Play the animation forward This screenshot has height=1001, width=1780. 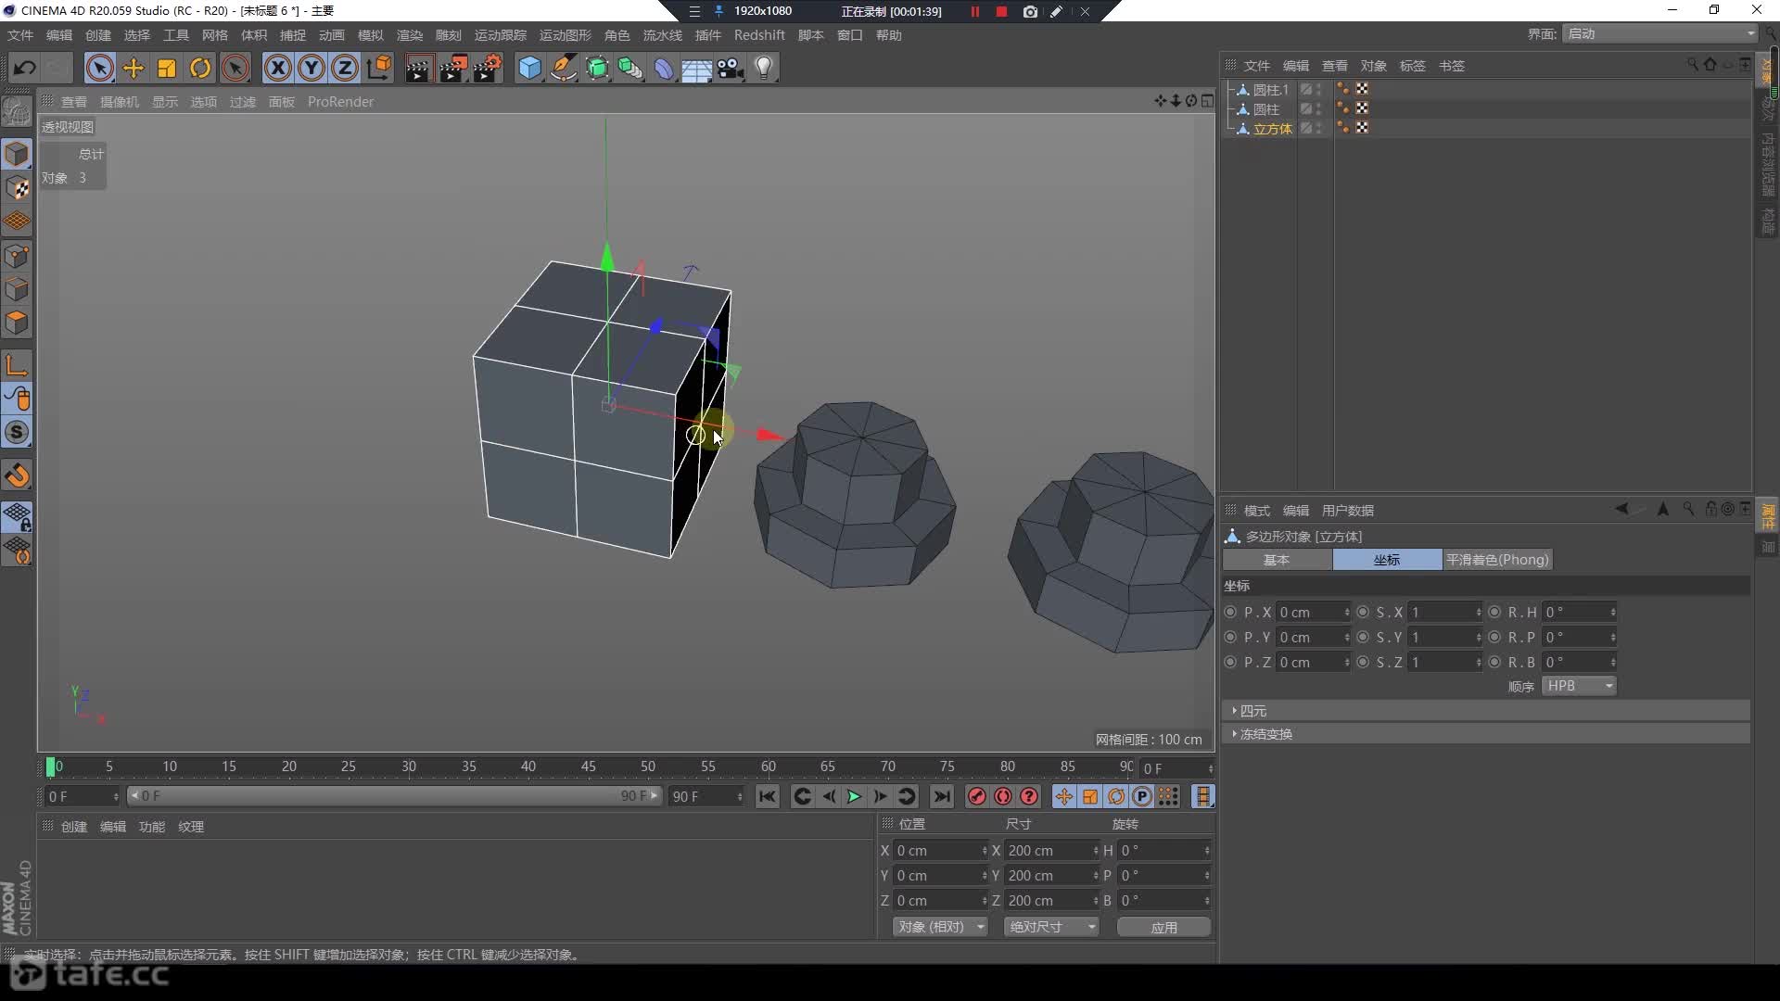point(854,796)
